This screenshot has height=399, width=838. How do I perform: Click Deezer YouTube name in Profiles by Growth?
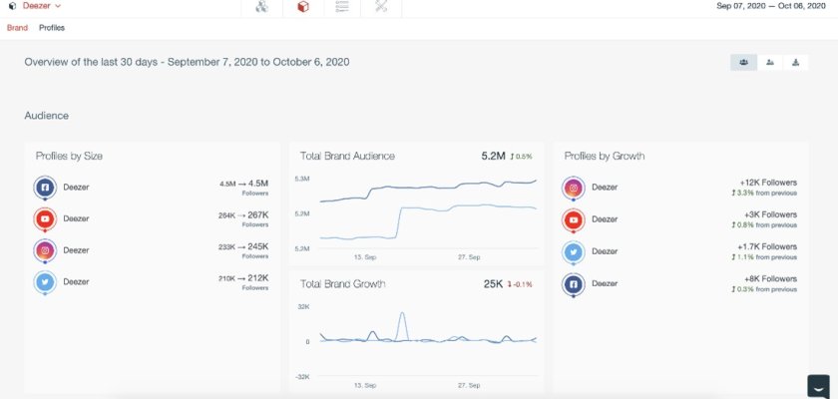pyautogui.click(x=605, y=219)
